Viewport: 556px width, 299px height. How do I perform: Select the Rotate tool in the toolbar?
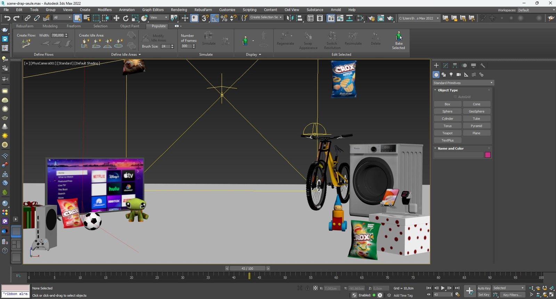coord(125,18)
